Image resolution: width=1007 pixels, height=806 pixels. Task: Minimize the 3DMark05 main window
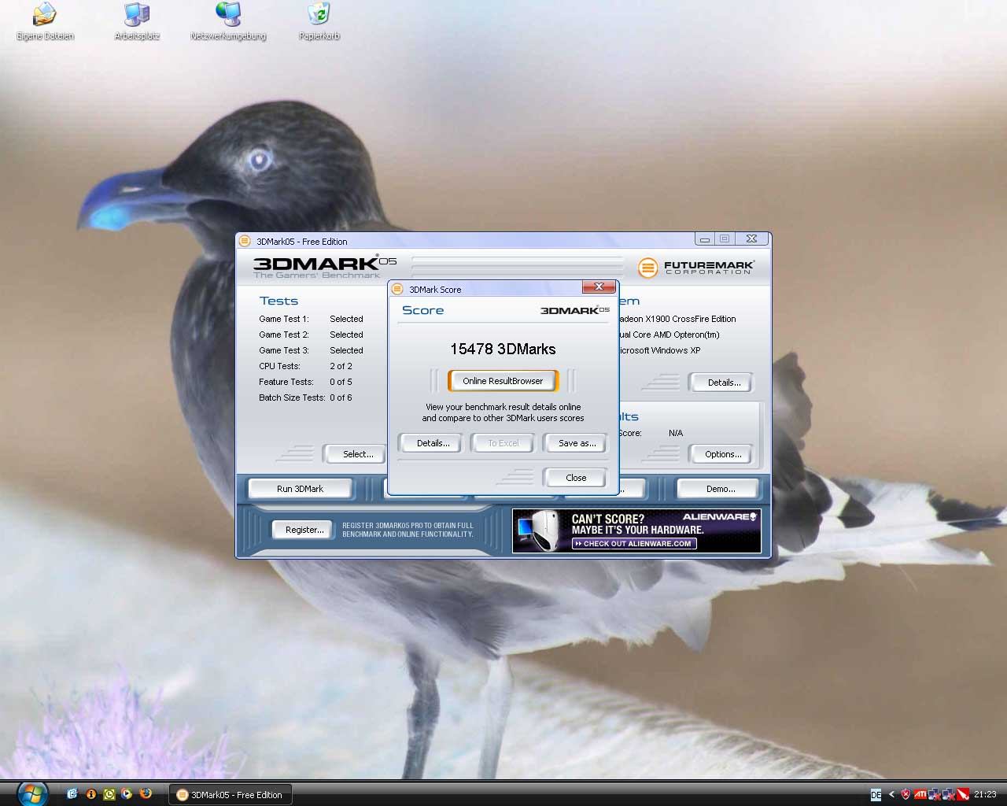[705, 239]
